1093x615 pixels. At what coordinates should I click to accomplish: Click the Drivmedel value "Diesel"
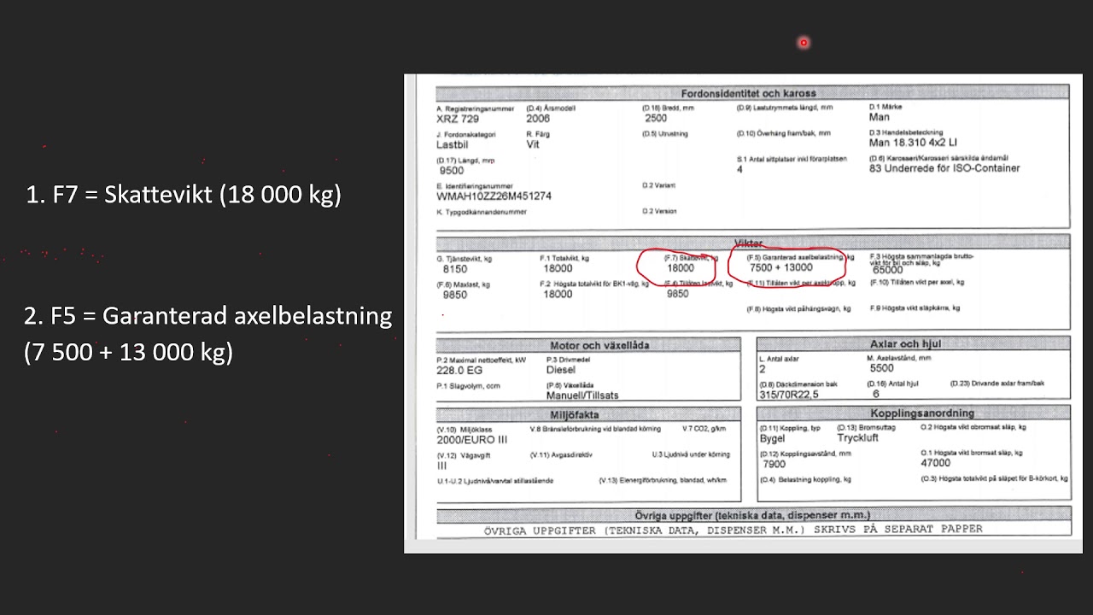[x=561, y=371]
